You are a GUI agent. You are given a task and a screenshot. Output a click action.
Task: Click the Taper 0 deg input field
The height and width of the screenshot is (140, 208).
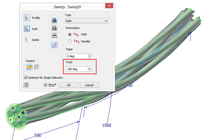click(77, 56)
